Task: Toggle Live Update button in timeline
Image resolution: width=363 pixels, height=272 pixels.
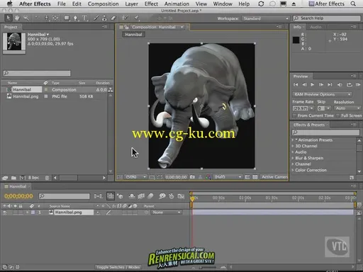Action: click(110, 196)
